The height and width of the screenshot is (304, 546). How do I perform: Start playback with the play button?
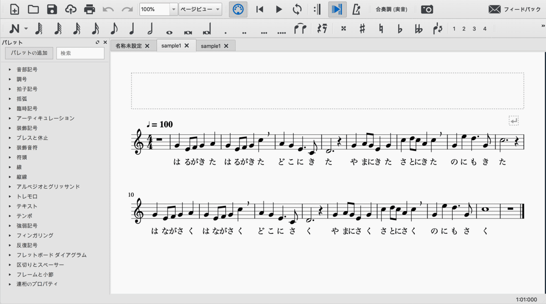coord(279,9)
